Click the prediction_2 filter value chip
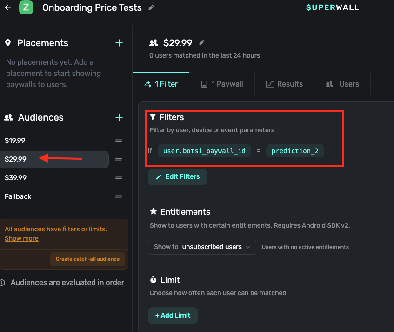Viewport: 394px width, 332px height. pyautogui.click(x=295, y=151)
